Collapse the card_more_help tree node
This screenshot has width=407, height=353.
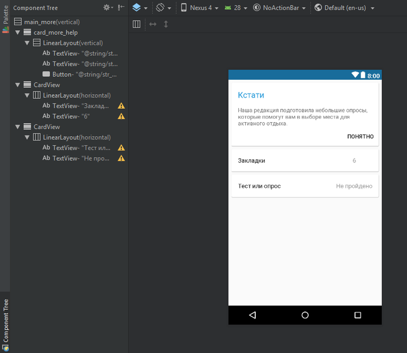18,33
